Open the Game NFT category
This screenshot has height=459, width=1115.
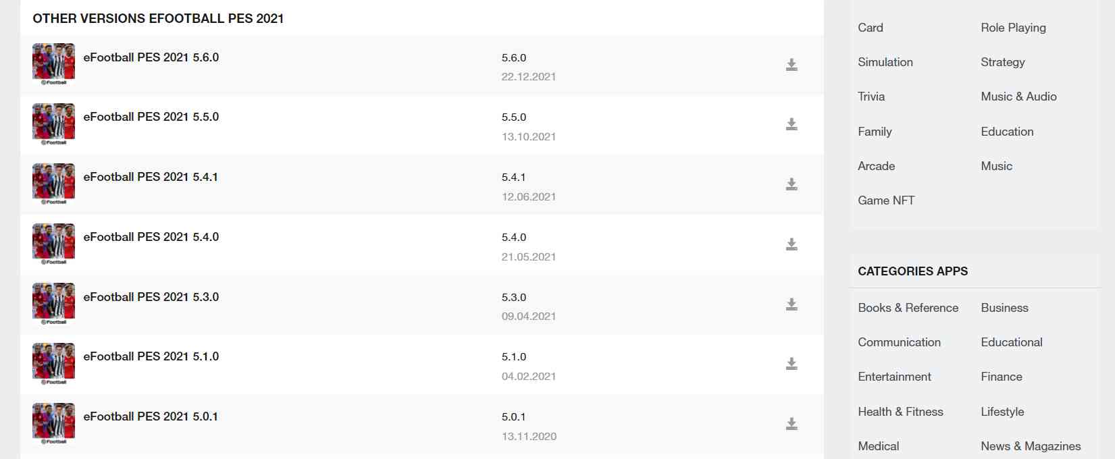pyautogui.click(x=886, y=200)
